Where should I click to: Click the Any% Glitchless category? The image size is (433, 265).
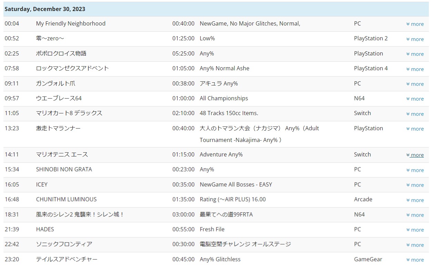pyautogui.click(x=220, y=259)
